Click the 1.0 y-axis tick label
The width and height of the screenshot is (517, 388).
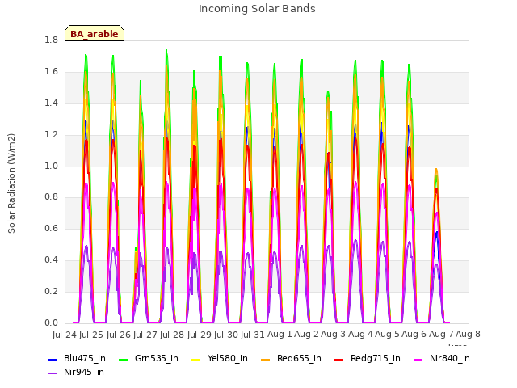point(51,166)
